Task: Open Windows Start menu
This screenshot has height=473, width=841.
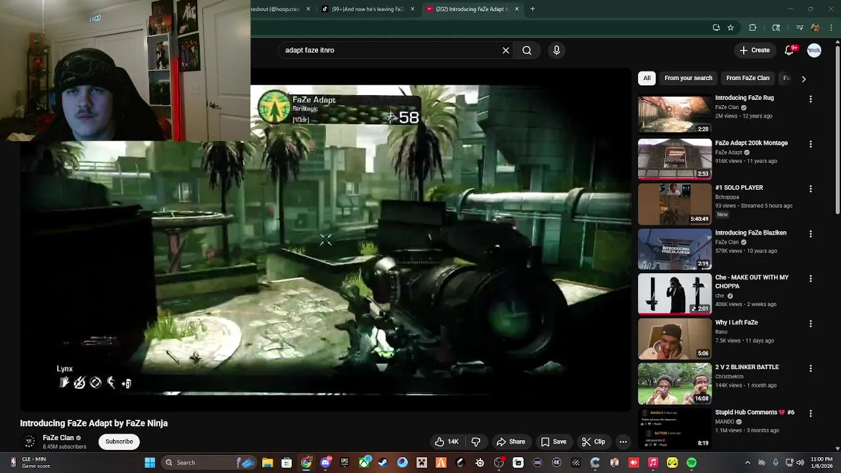Action: (150, 462)
